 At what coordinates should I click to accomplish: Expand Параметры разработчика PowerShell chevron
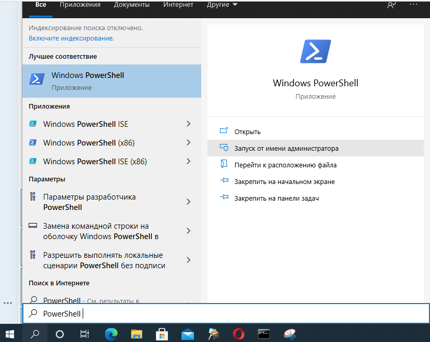[x=188, y=202]
